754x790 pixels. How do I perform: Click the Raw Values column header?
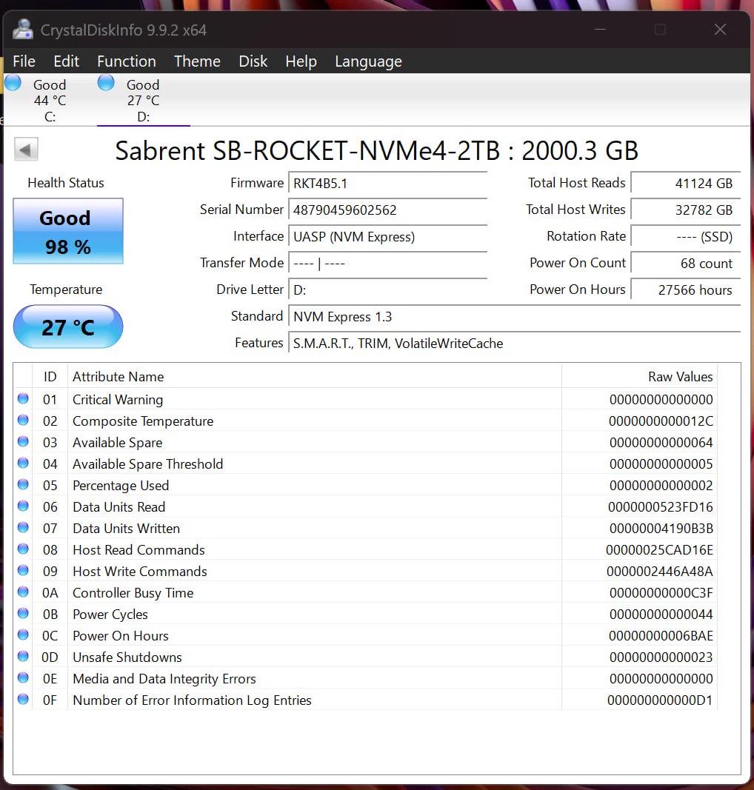tap(639, 376)
